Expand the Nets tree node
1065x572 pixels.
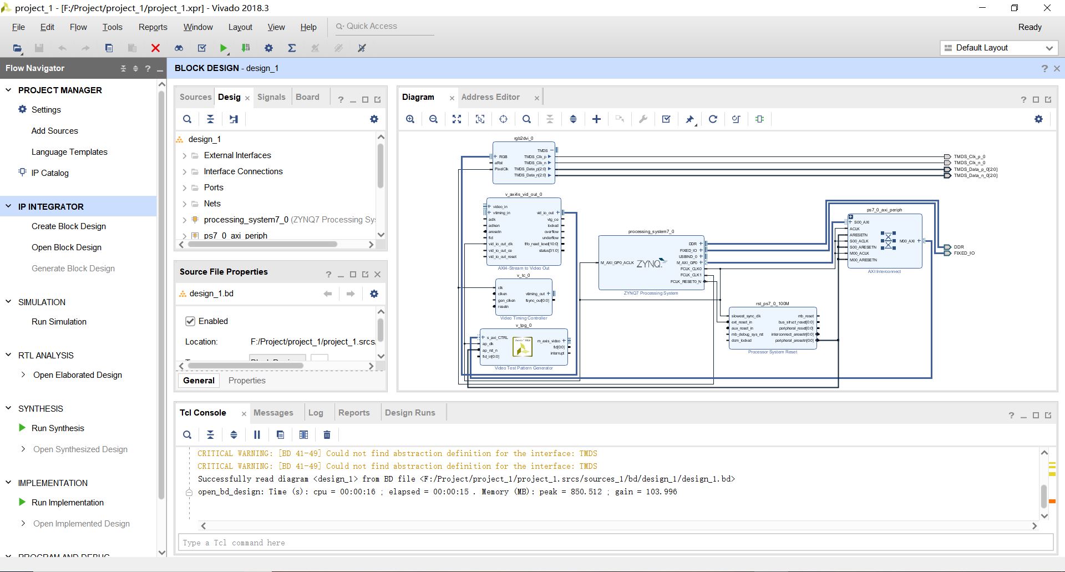point(184,204)
